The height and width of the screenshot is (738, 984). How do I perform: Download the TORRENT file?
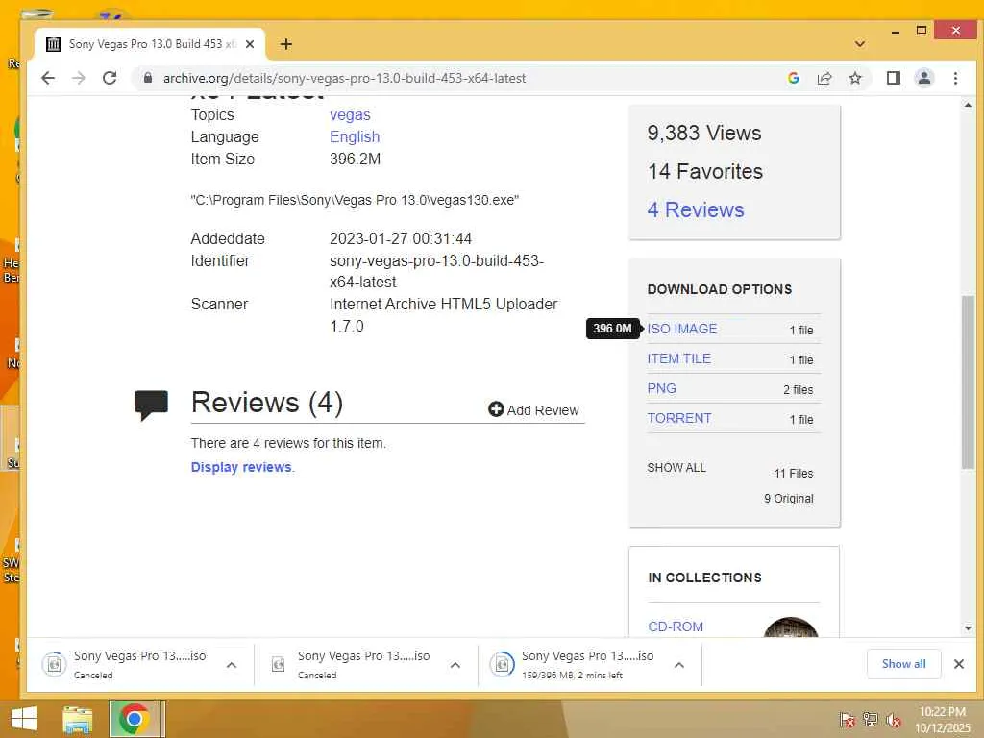679,418
